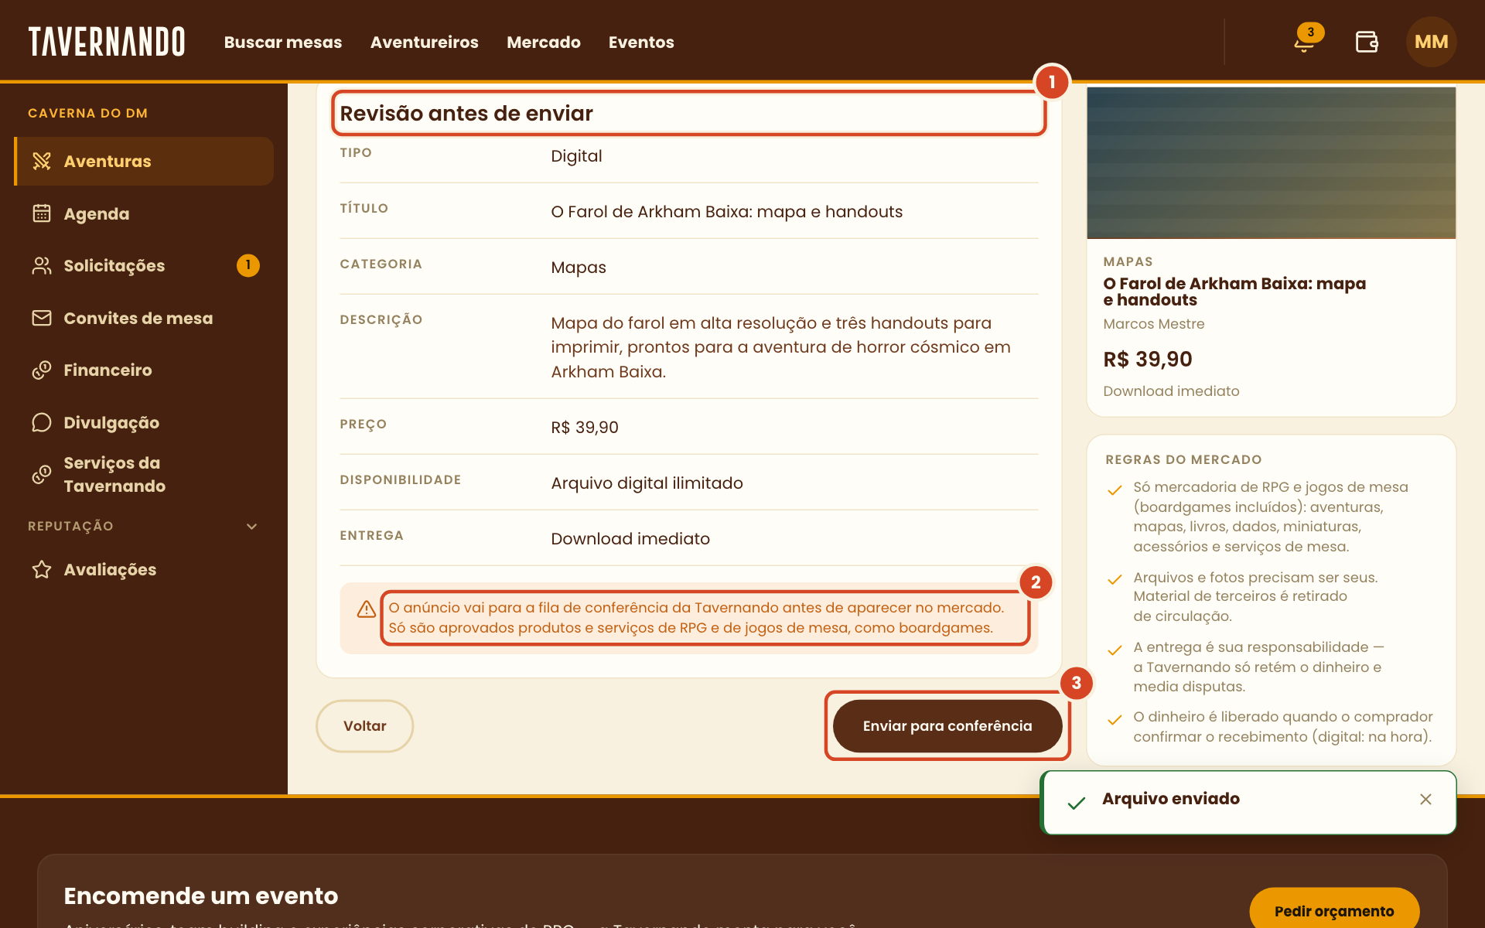Open Aventureiros in top navigation
Screen dimensions: 1485x928
425,43
